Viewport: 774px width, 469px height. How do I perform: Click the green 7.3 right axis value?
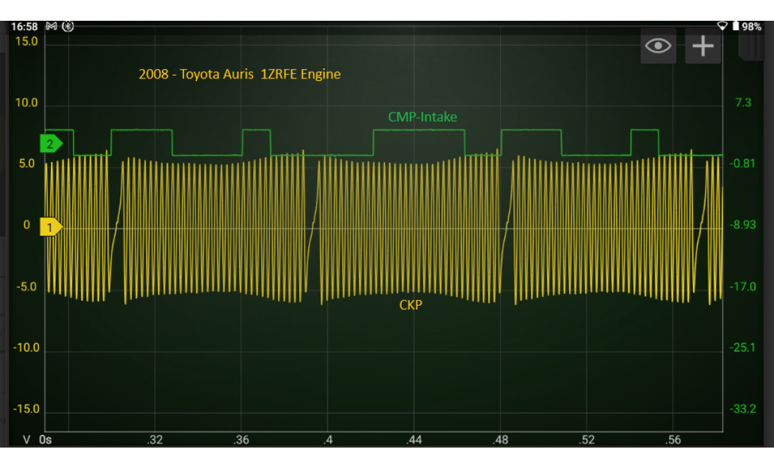point(743,103)
